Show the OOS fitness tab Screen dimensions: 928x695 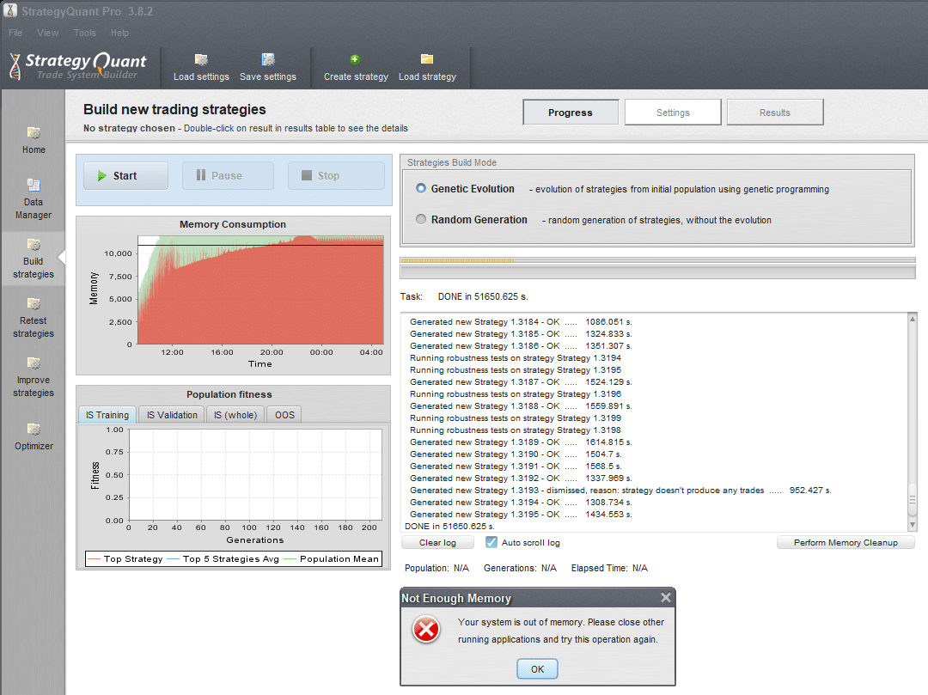pos(284,415)
